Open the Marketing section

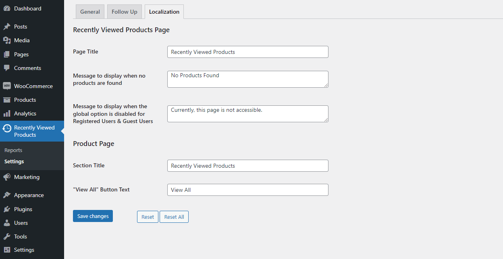pyautogui.click(x=26, y=177)
